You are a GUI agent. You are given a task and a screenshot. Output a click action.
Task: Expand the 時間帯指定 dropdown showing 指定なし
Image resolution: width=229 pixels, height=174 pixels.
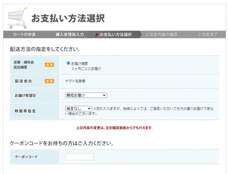pyautogui.click(x=78, y=109)
